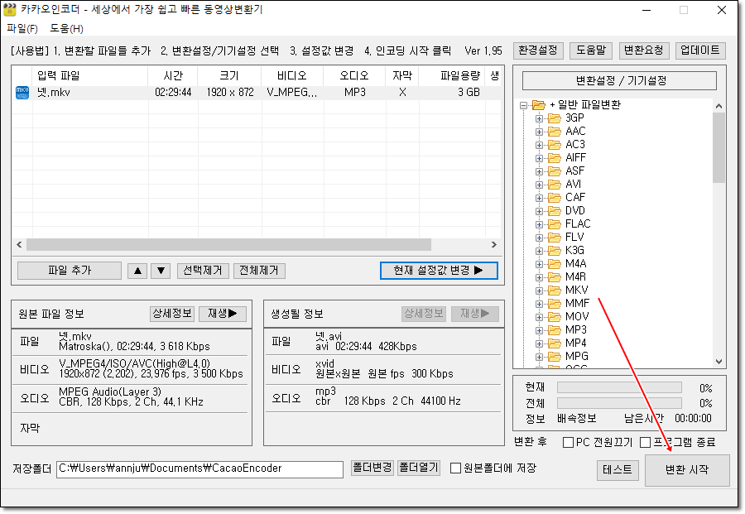This screenshot has width=745, height=514.
Task: Click the FLV folder icon
Action: point(554,238)
